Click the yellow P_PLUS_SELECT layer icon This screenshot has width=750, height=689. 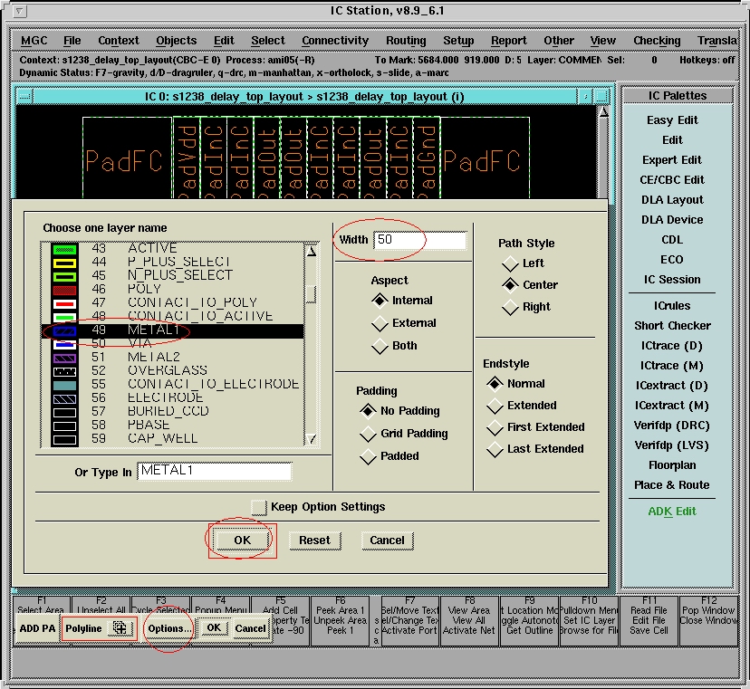click(x=64, y=262)
